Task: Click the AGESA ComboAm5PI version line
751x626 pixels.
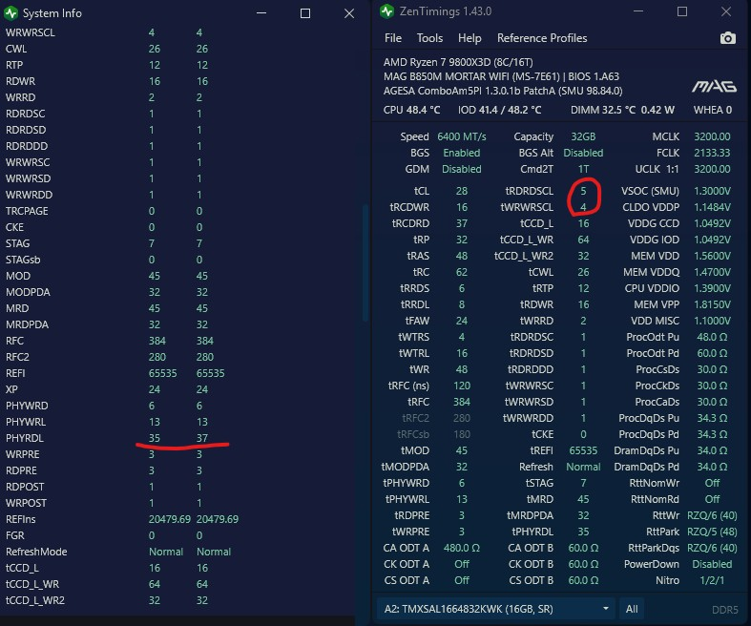Action: pos(503,91)
